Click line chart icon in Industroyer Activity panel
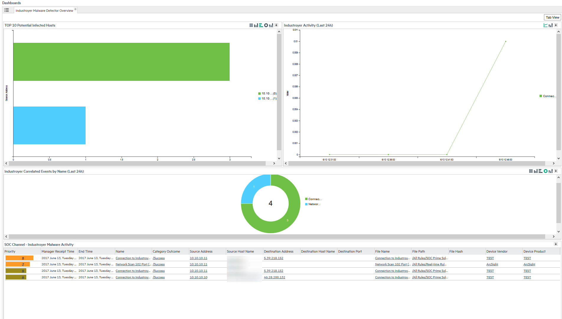This screenshot has width=562, height=319. (545, 25)
